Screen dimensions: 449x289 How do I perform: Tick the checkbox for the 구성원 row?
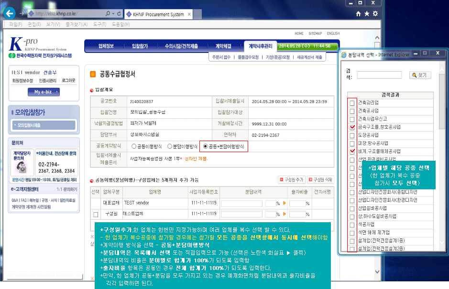pos(96,214)
